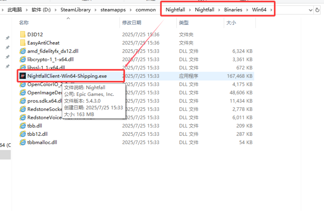This screenshot has width=324, height=211.
Task: Click the 2025/7/25 15:36 date of D3D12
Action: 141,35
